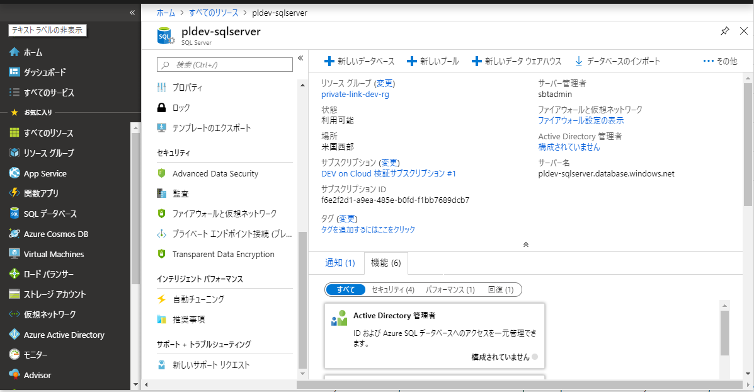The height and width of the screenshot is (392, 754).
Task: Select the 通知 (1) tab
Action: click(x=340, y=263)
